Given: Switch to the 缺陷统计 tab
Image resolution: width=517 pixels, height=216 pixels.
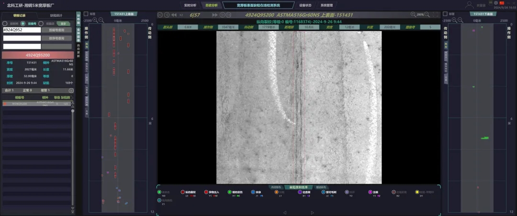Looking at the screenshot, I should pos(56,15).
